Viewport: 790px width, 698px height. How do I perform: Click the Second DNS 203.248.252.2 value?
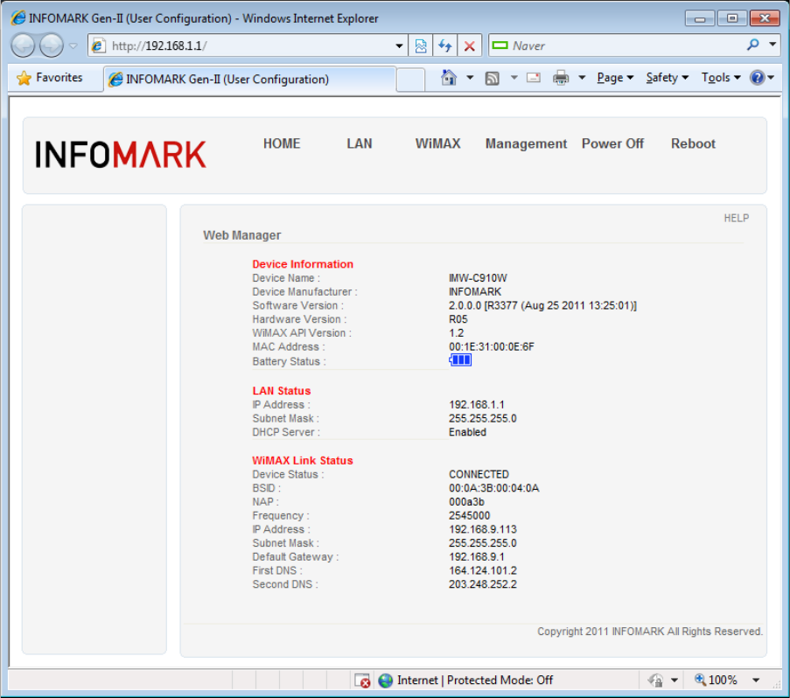(483, 584)
